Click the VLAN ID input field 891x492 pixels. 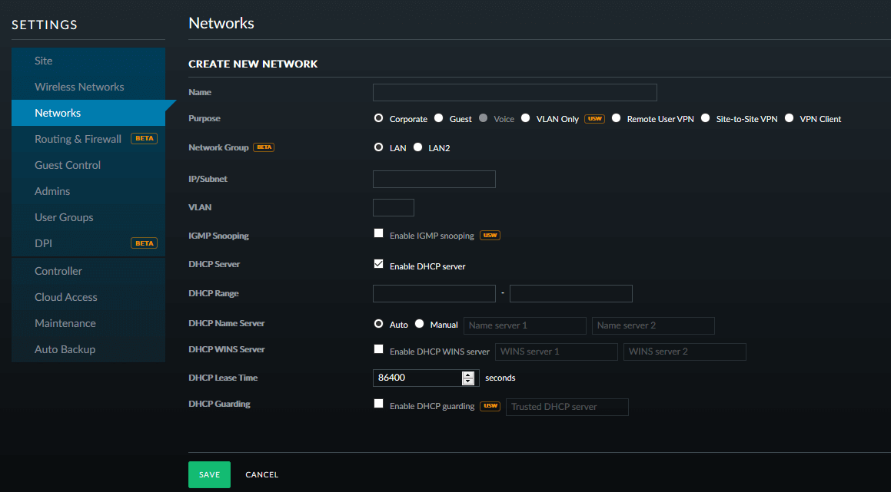393,207
